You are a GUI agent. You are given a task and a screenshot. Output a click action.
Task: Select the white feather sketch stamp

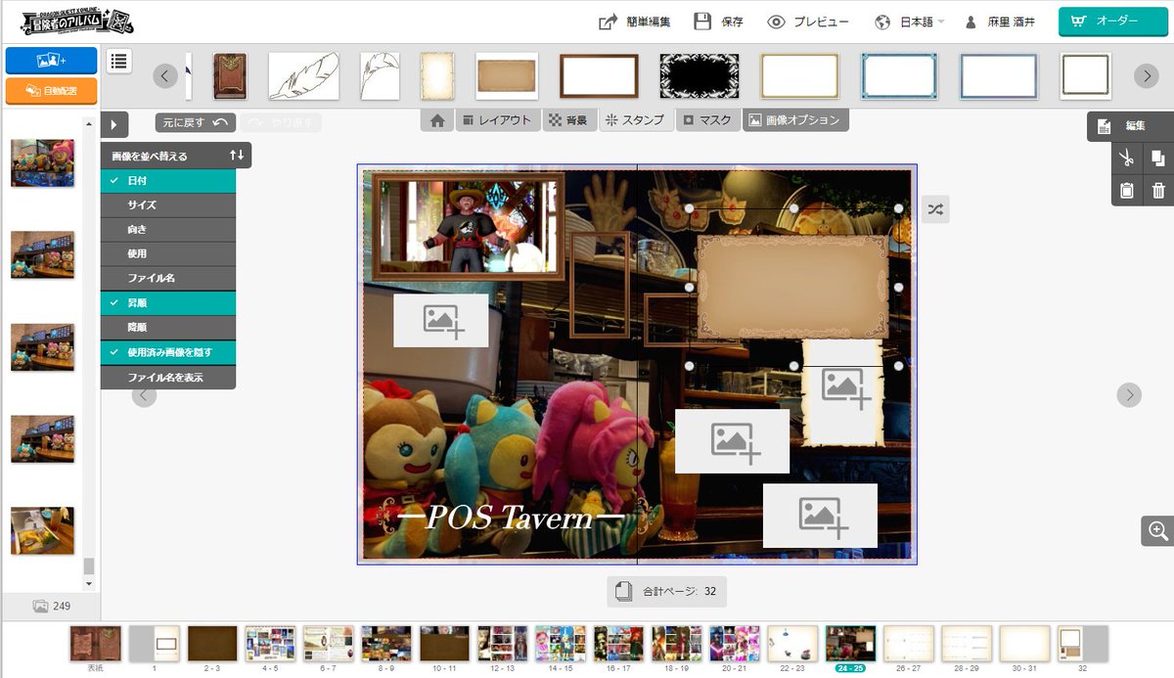pos(303,76)
